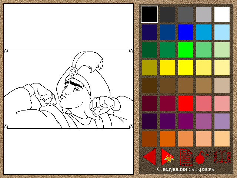Select the darkest navy blue swatch
The height and width of the screenshot is (178, 237).
tap(149, 32)
